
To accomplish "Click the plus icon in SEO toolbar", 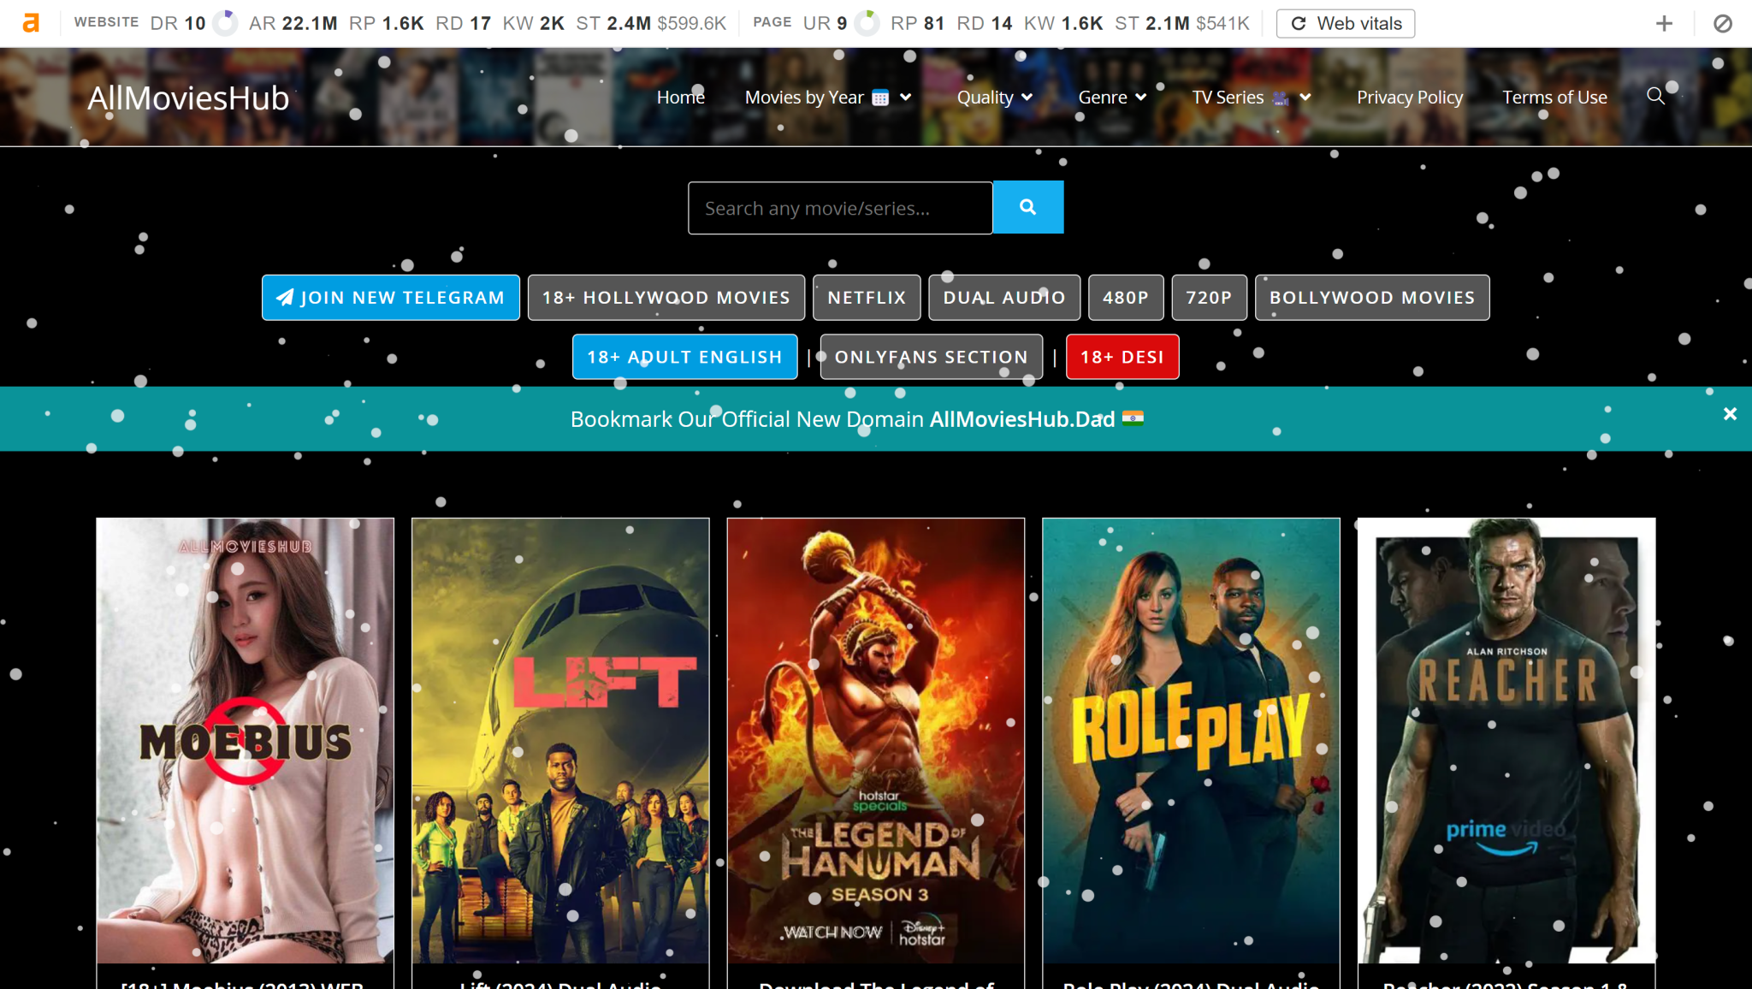I will click(1664, 23).
